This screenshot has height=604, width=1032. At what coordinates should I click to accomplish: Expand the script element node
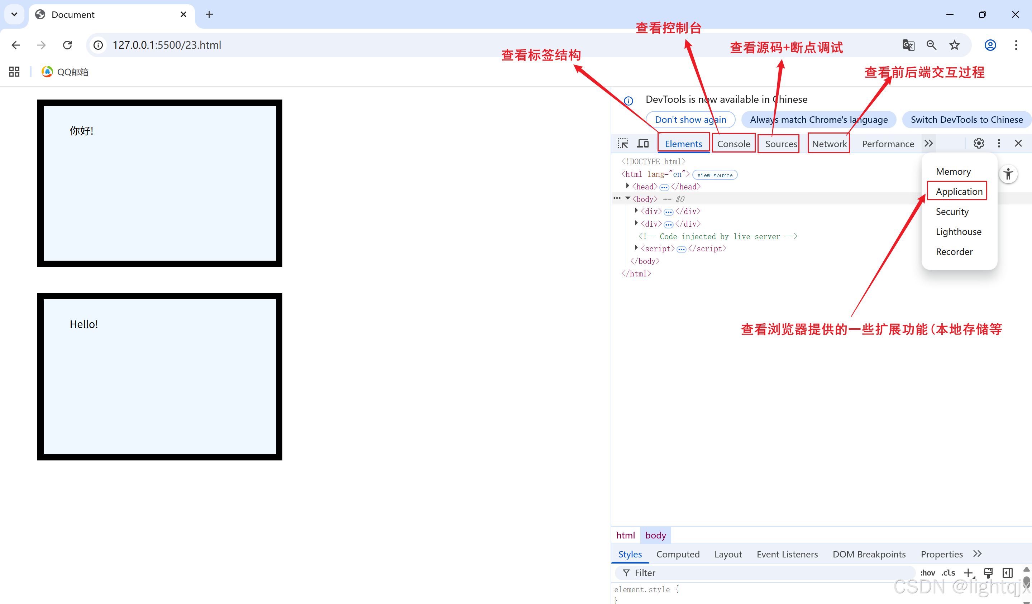pyautogui.click(x=636, y=248)
